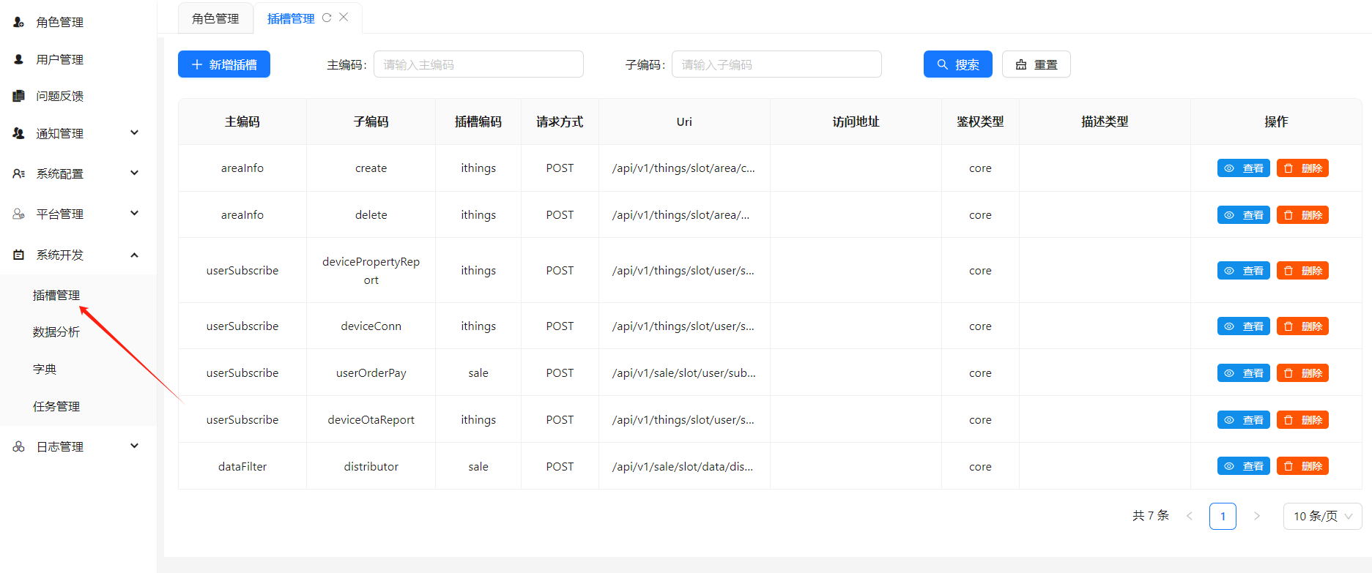Click the 用户管理 sidebar icon
This screenshot has width=1372, height=573.
pos(19,59)
